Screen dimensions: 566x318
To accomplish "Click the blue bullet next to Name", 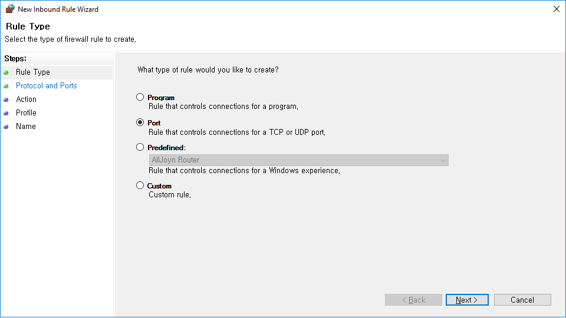I will pyautogui.click(x=6, y=127).
